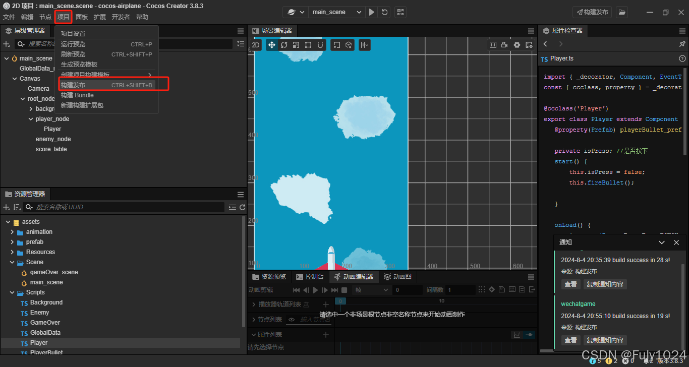Expand the player track list section

[254, 304]
